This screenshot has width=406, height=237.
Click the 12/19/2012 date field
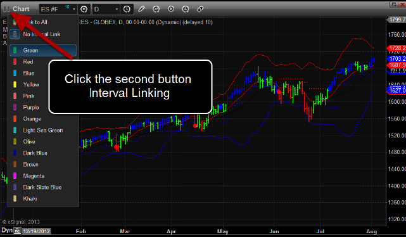(36, 231)
